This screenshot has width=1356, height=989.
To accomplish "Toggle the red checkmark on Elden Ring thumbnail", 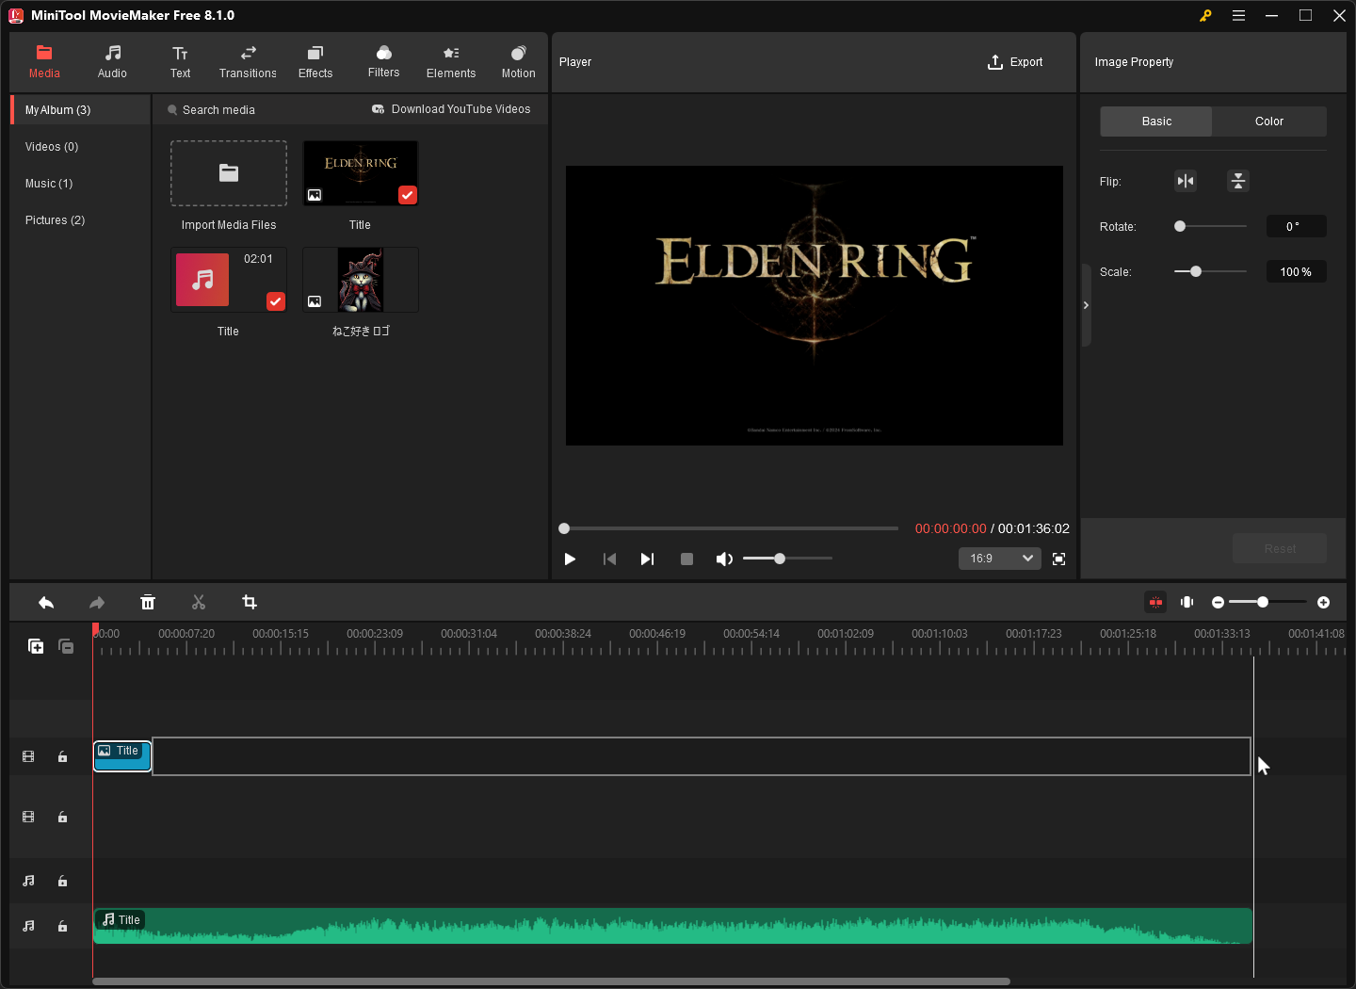I will pyautogui.click(x=407, y=195).
